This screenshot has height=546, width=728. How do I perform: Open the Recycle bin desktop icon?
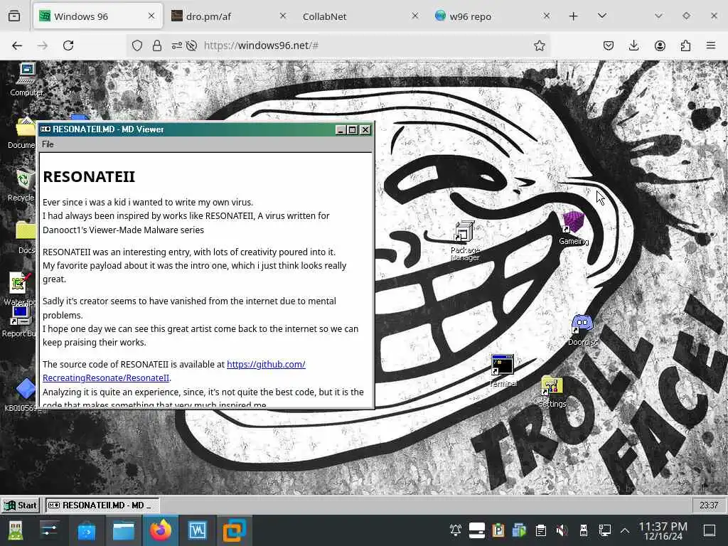[x=22, y=185]
